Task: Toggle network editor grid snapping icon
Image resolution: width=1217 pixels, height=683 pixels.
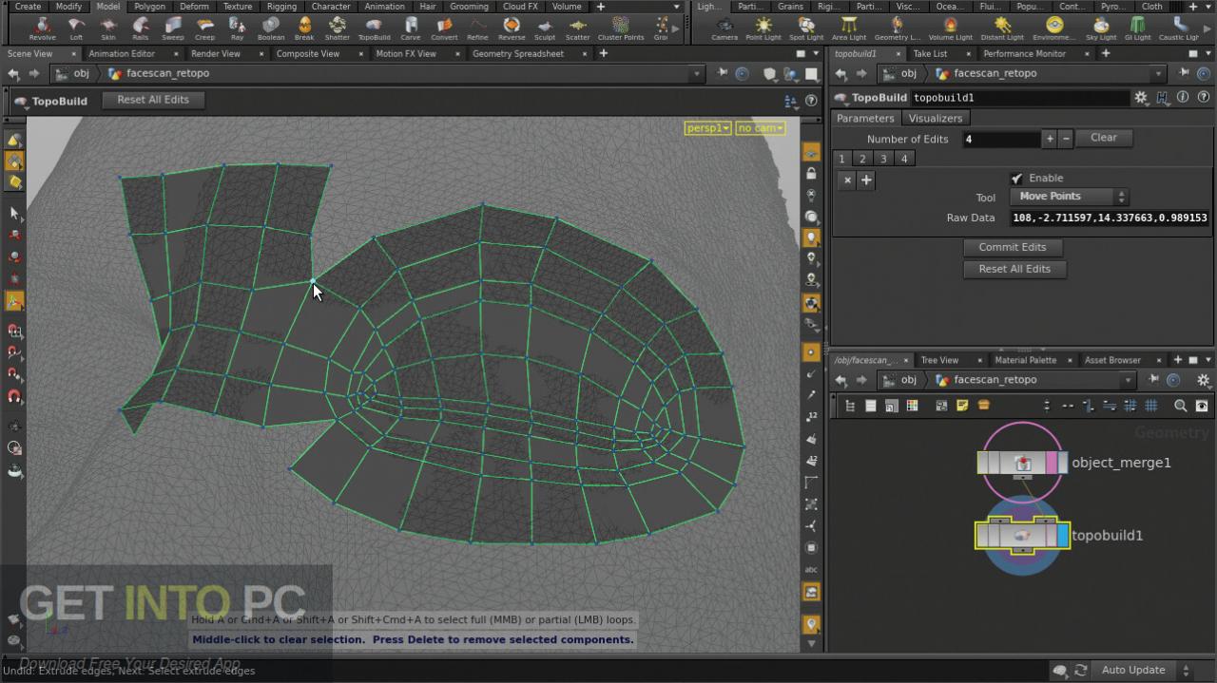Action: 1150,406
